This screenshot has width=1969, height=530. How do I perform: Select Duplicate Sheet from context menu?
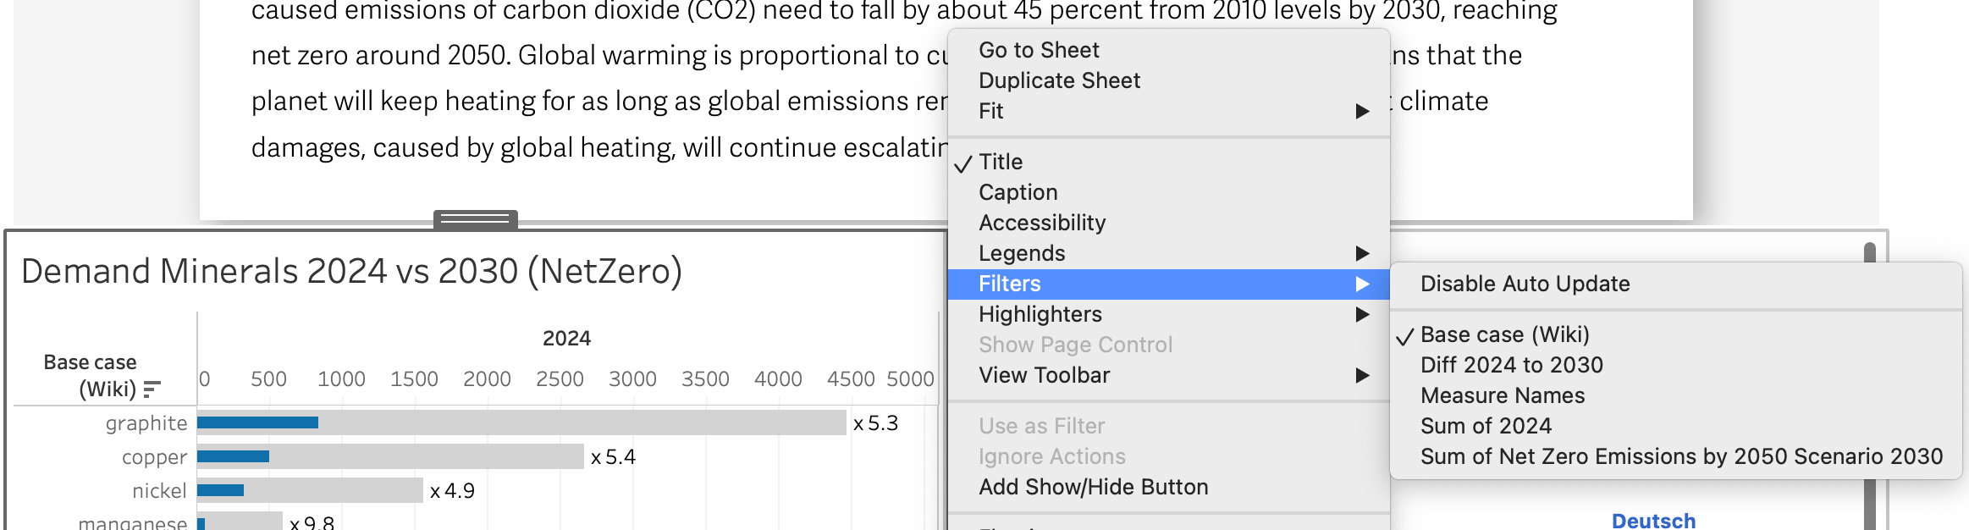point(1168,80)
